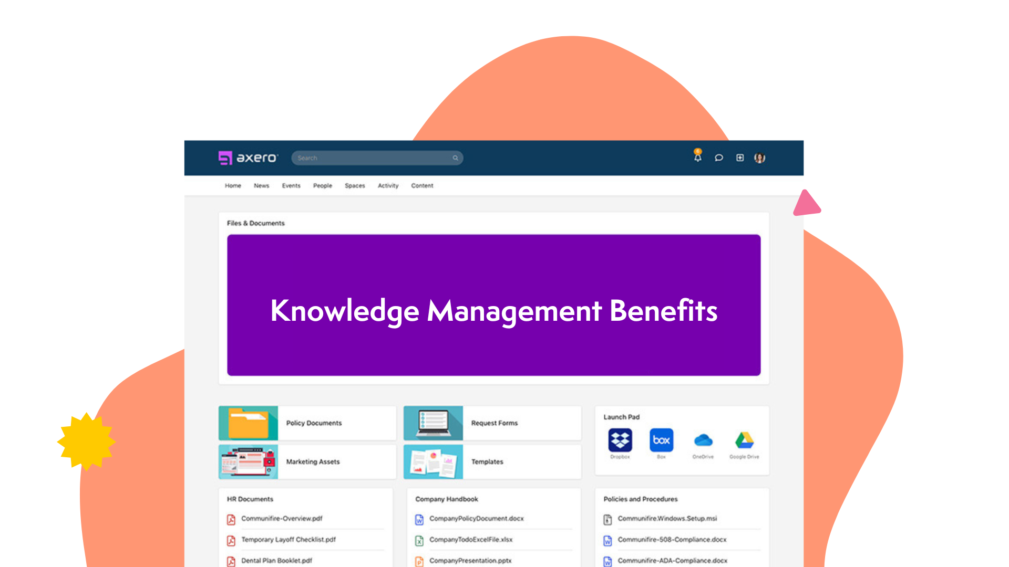Open the Content menu item
Image resolution: width=1009 pixels, height=567 pixels.
[422, 186]
